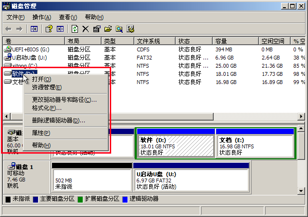Click the volume list right scroll arrow
308x217 pixels.
point(301,117)
